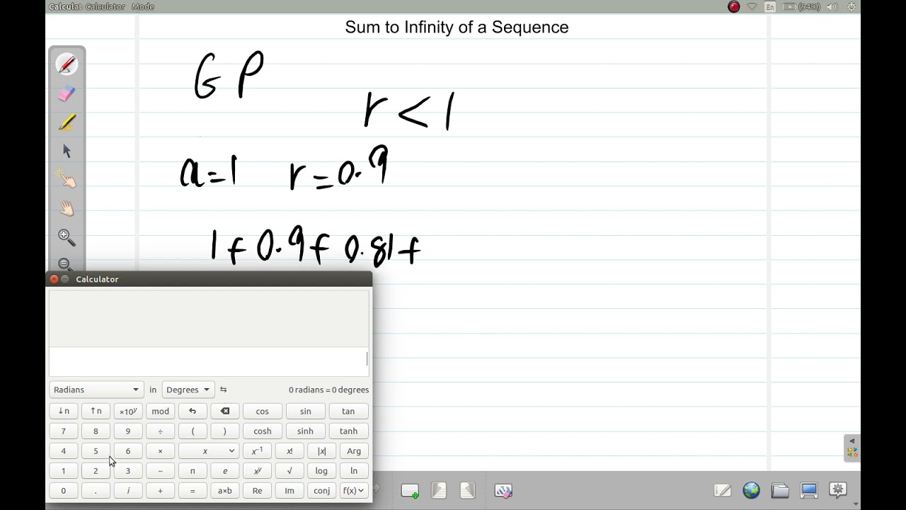Go to next page in bottom toolbar
906x510 pixels.
(x=467, y=490)
